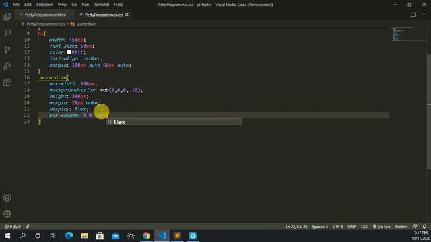Change line ending via CRLF
The height and width of the screenshot is (242, 431).
click(x=352, y=227)
